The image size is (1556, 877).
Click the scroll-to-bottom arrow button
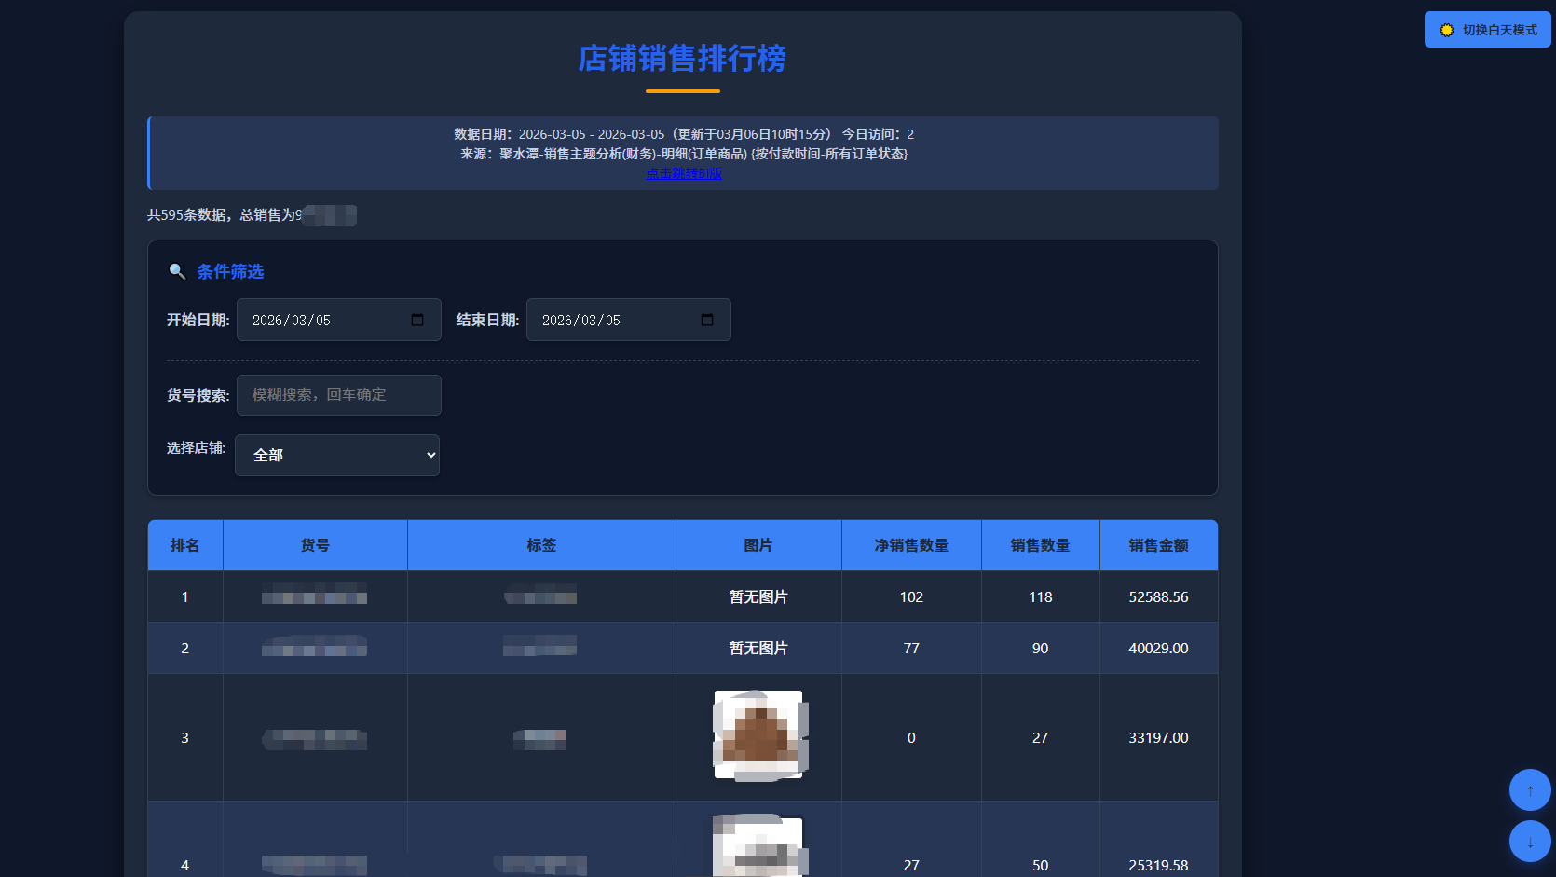pos(1529,841)
